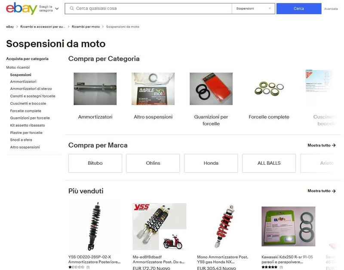
Task: Choose the Snodi a sfera sidebar item
Action: click(21, 140)
